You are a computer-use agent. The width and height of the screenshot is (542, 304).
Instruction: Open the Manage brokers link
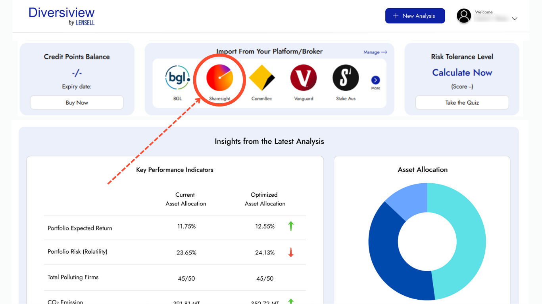375,52
